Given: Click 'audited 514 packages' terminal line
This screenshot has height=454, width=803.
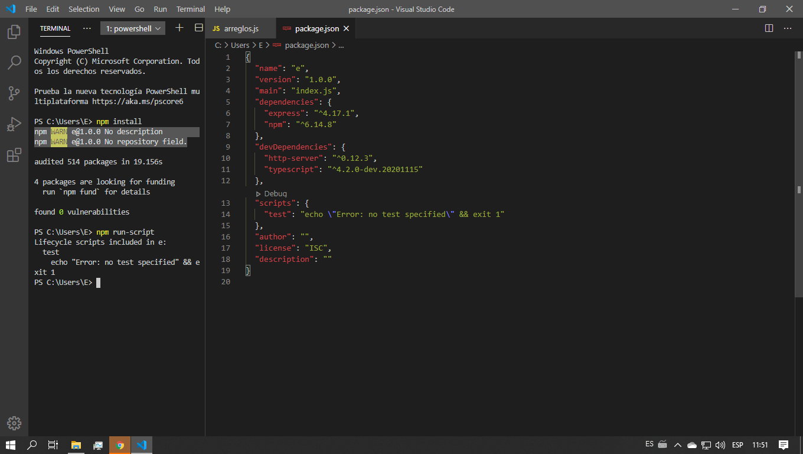Looking at the screenshot, I should tap(98, 161).
